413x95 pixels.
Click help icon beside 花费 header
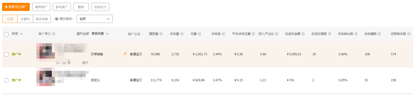[x=200, y=34]
